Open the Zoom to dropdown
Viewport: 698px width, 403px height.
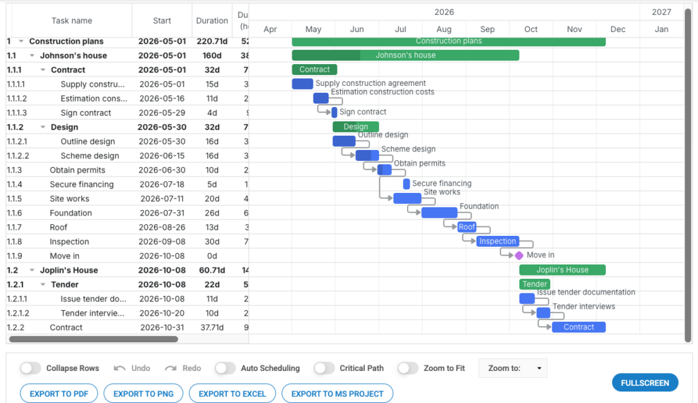513,368
